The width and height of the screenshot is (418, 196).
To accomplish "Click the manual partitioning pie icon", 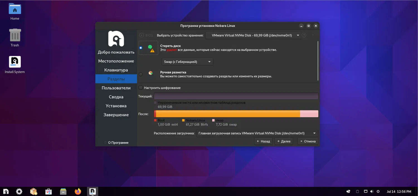I will coord(150,73).
